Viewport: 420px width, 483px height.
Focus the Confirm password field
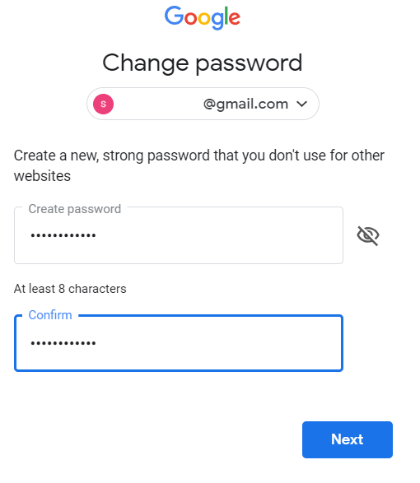(179, 343)
